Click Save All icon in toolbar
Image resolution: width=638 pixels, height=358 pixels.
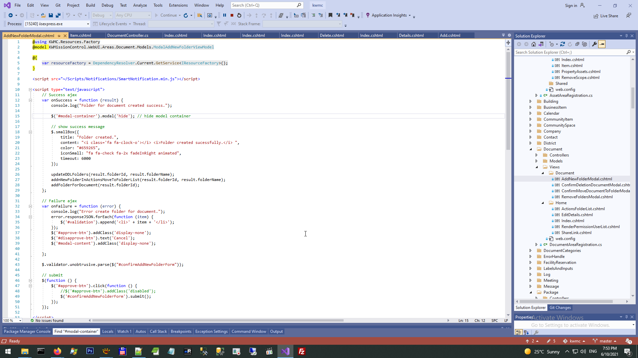click(58, 15)
